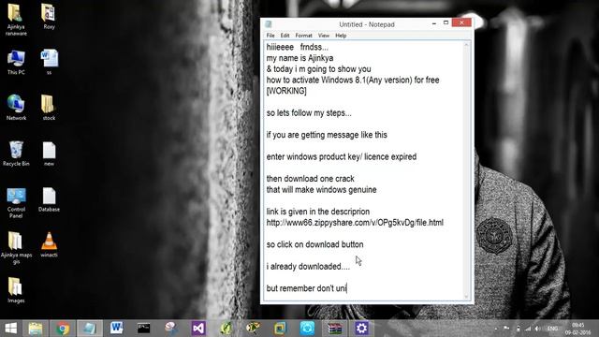This screenshot has width=599, height=337.
Task: Close the Untitled Notepad window
Action: point(461,22)
